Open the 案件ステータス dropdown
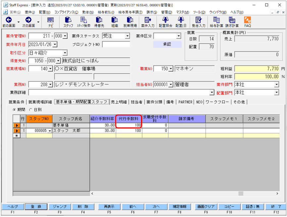The width and height of the screenshot is (287, 217). point(127,36)
